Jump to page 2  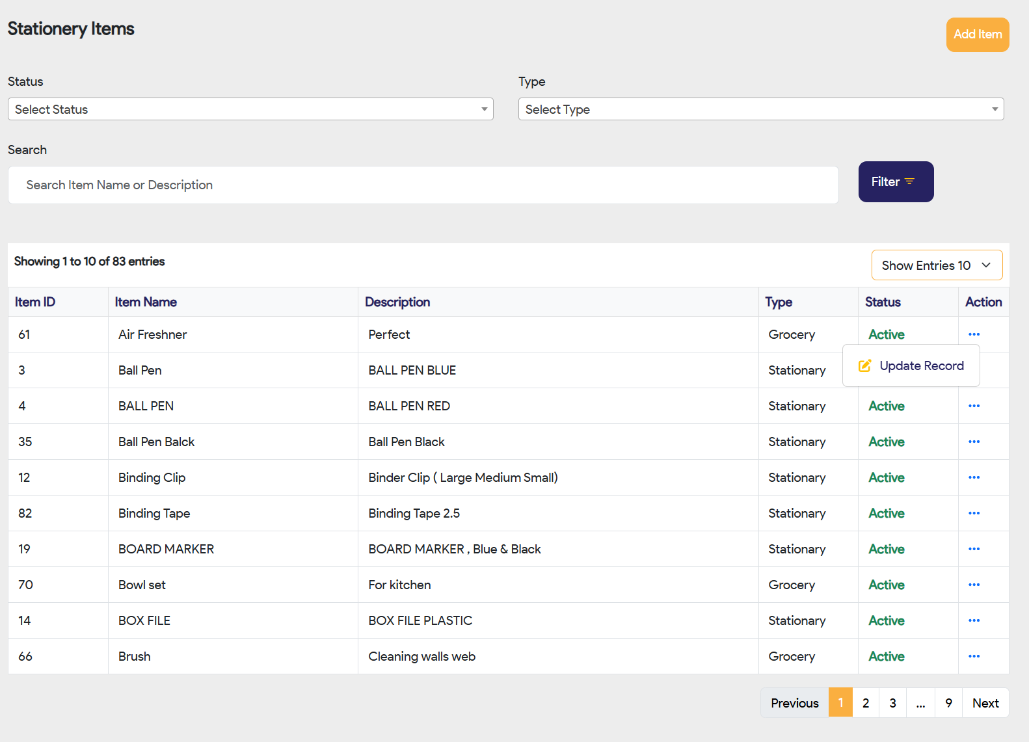click(866, 703)
